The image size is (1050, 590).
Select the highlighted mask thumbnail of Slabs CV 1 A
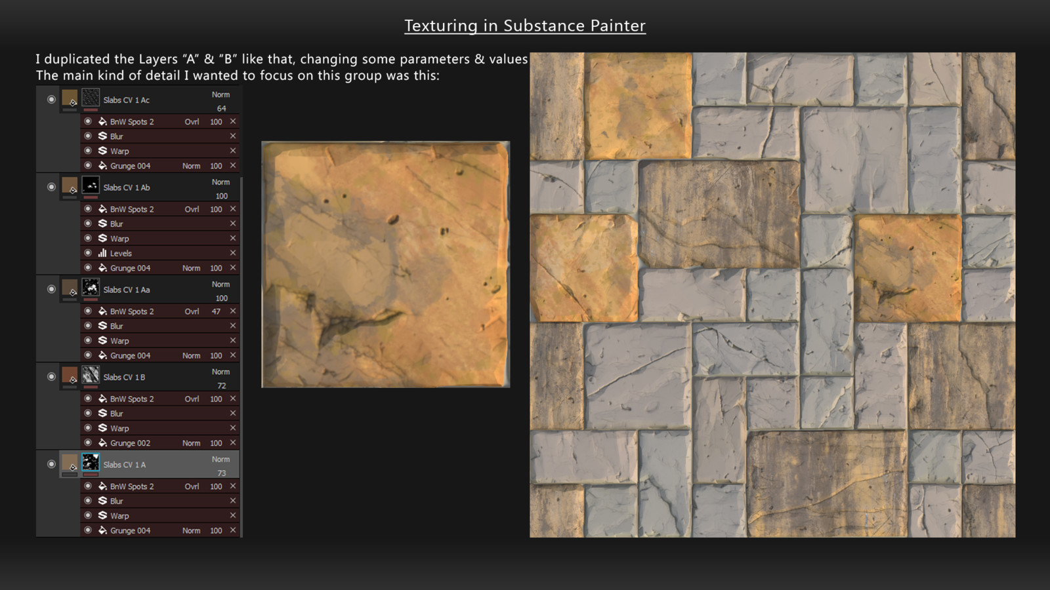tap(91, 463)
